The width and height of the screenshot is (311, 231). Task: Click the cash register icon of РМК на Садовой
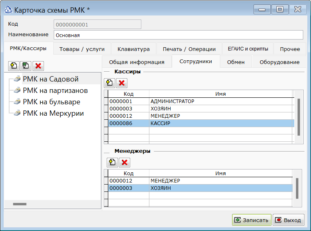click(17, 79)
